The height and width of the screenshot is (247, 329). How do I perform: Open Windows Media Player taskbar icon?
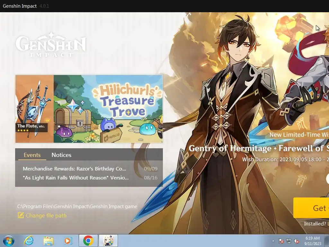(67, 241)
